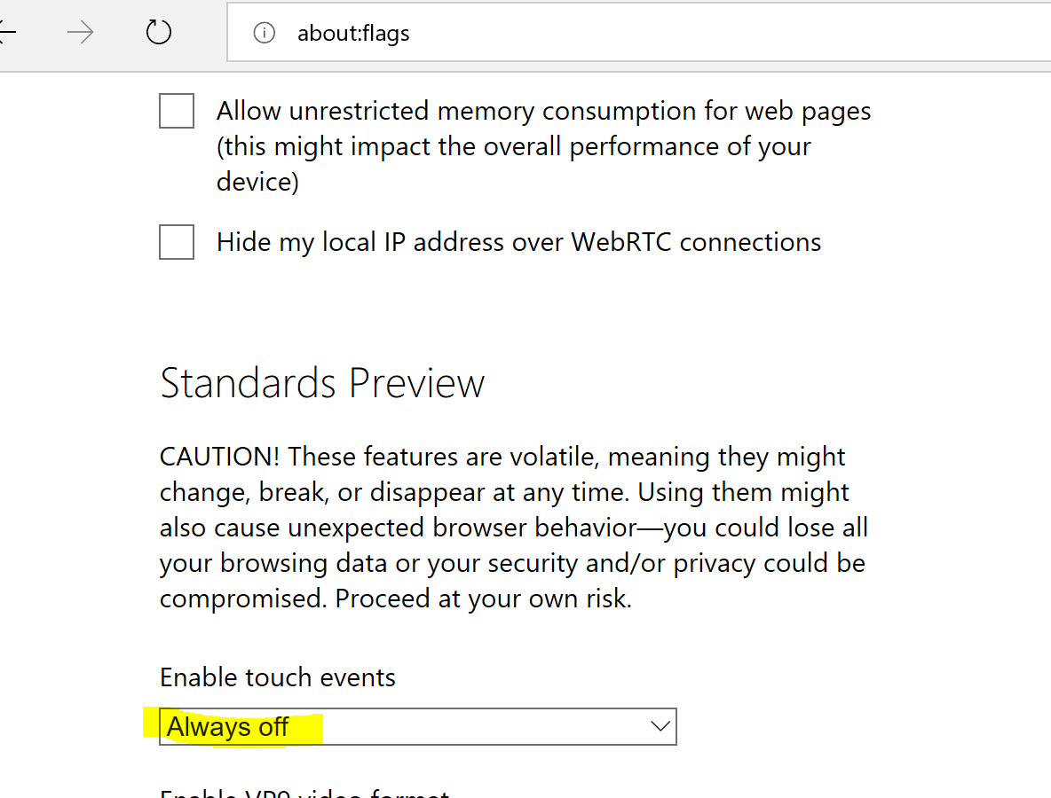Viewport: 1051px width, 798px height.
Task: Click the partially visible Enable VP9 label
Action: (304, 792)
